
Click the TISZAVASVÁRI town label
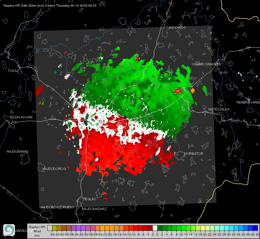(x=21, y=117)
